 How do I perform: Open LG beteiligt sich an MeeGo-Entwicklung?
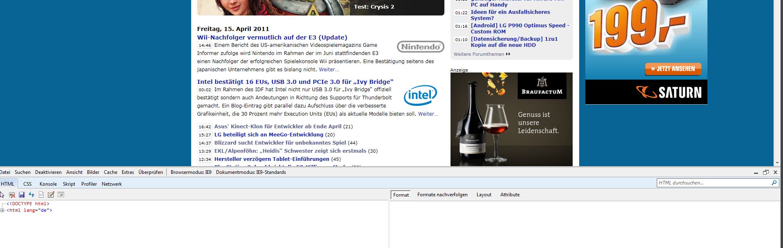click(269, 135)
